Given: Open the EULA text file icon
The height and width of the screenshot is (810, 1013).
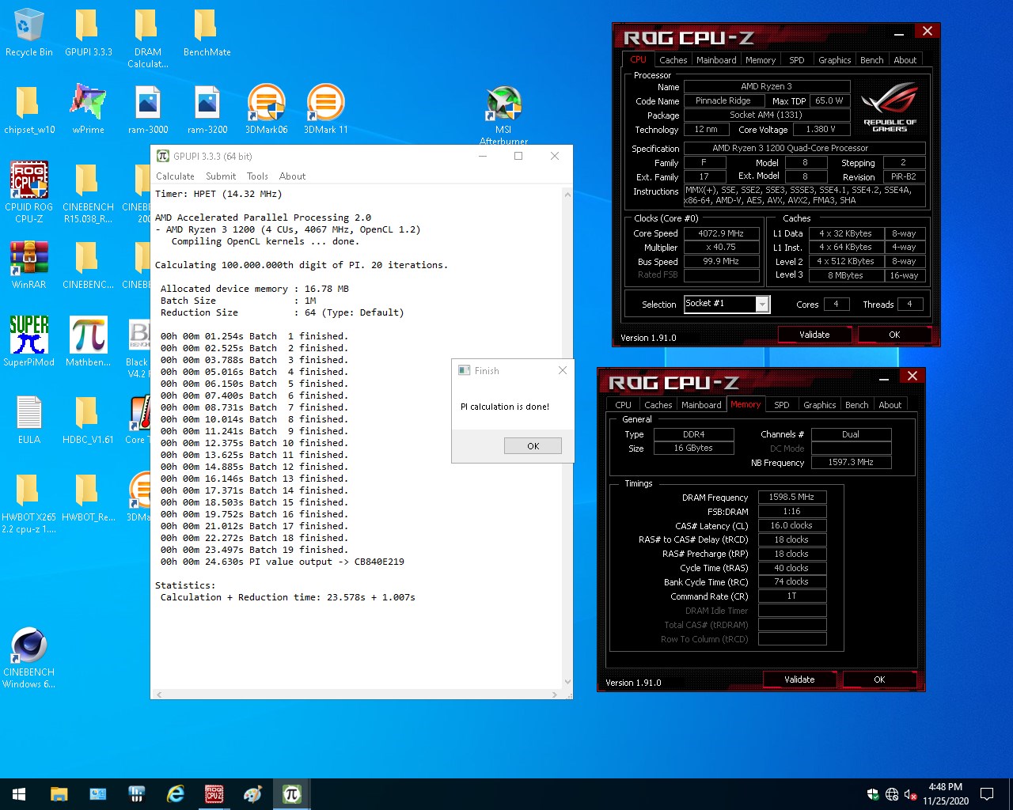Looking at the screenshot, I should (29, 419).
